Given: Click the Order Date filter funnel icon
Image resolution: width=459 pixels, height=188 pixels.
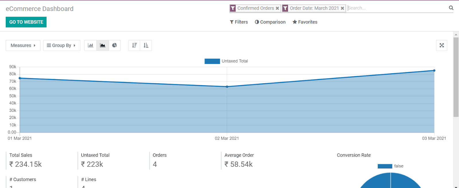Looking at the screenshot, I should pos(285,8).
